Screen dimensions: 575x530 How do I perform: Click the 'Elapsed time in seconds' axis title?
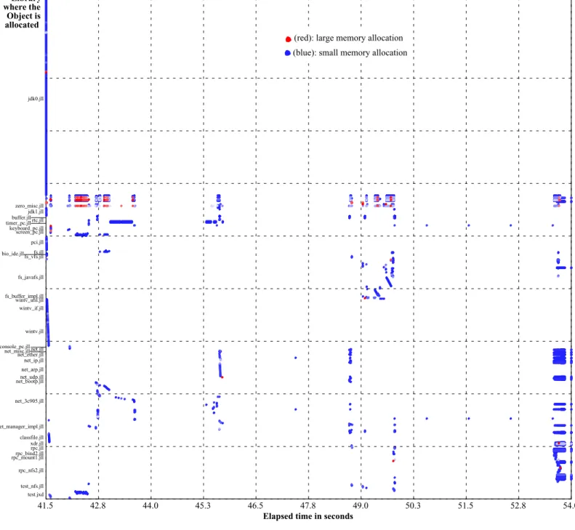tap(308, 516)
